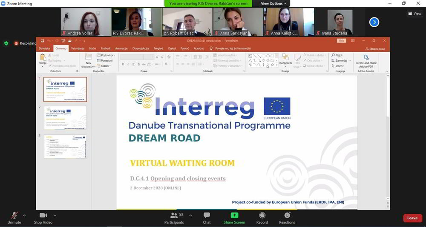Screen dimensions: 426x227
Task: Select Andrea Völler video tile
Action: tap(86, 22)
